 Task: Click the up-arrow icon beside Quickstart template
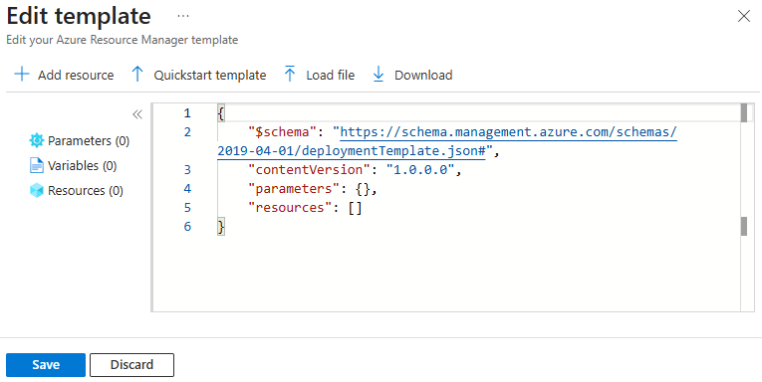pyautogui.click(x=137, y=75)
